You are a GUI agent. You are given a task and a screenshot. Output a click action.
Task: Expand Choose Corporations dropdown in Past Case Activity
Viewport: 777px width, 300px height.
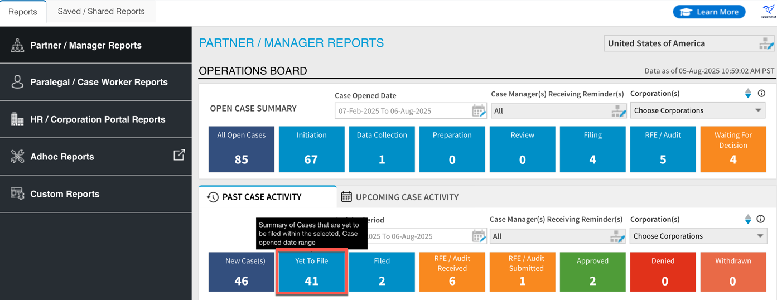coord(698,236)
